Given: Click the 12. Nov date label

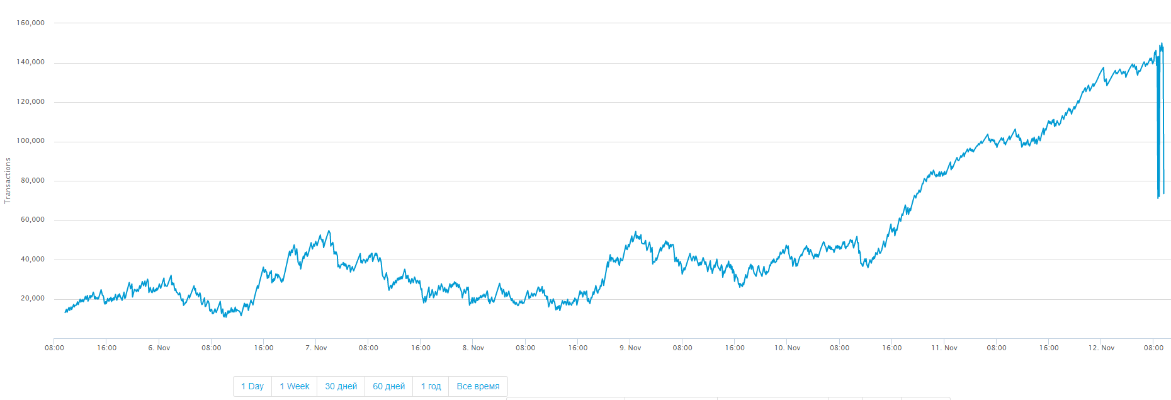Looking at the screenshot, I should [x=1102, y=348].
